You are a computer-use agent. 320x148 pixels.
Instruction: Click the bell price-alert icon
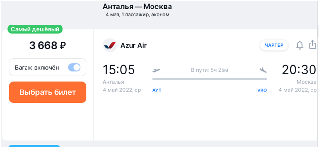coord(300,45)
